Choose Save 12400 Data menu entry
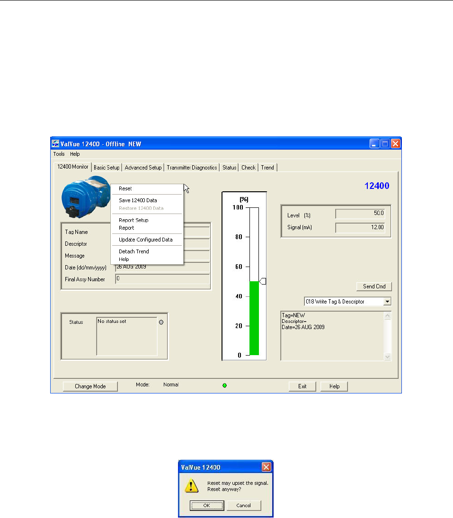Viewport: 453px width, 518px height. [147, 200]
